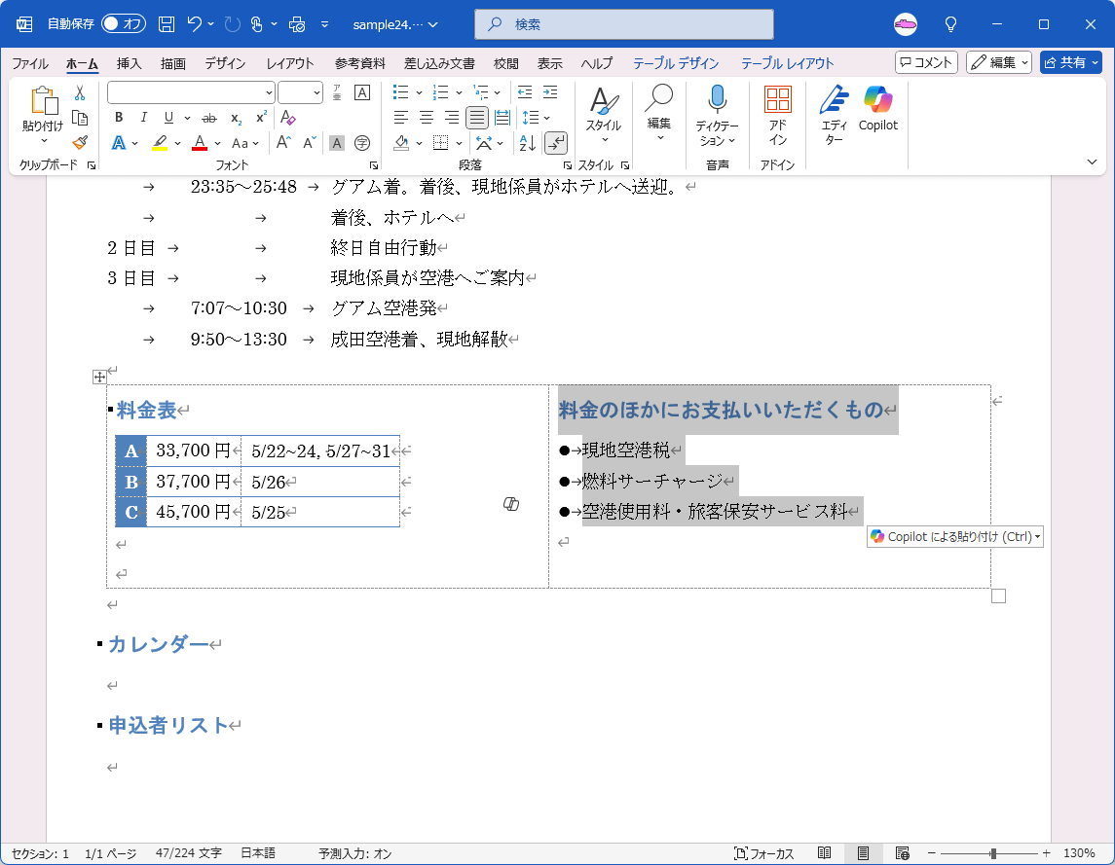Image resolution: width=1115 pixels, height=865 pixels.
Task: Clear all formatting with eraser icon
Action: [x=287, y=118]
